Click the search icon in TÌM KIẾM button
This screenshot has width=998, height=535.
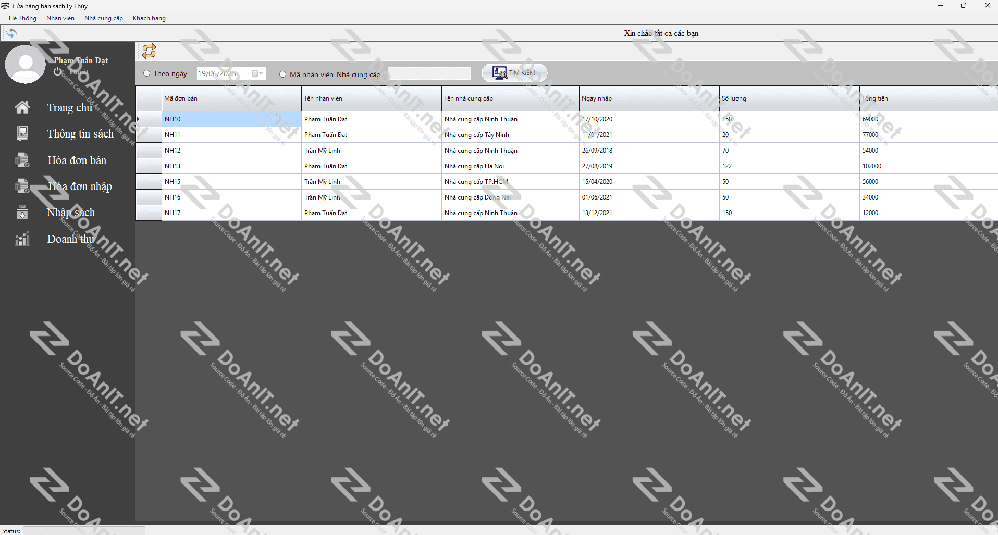[499, 73]
